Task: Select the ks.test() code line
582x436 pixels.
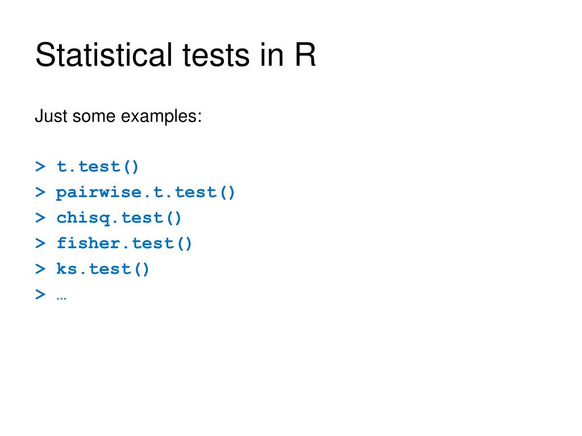Action: 92,269
